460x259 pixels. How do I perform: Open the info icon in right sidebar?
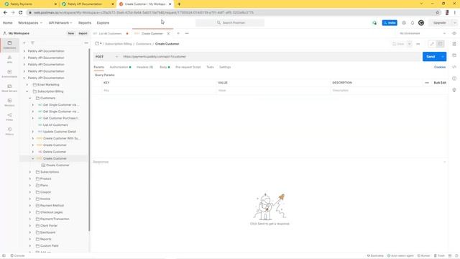click(454, 78)
